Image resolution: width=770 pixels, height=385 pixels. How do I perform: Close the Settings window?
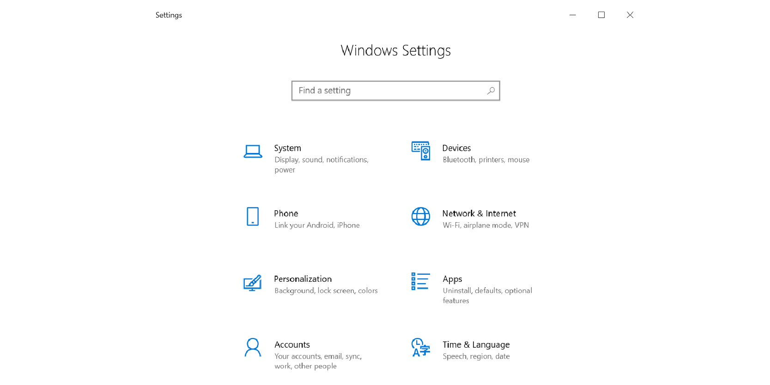(630, 15)
